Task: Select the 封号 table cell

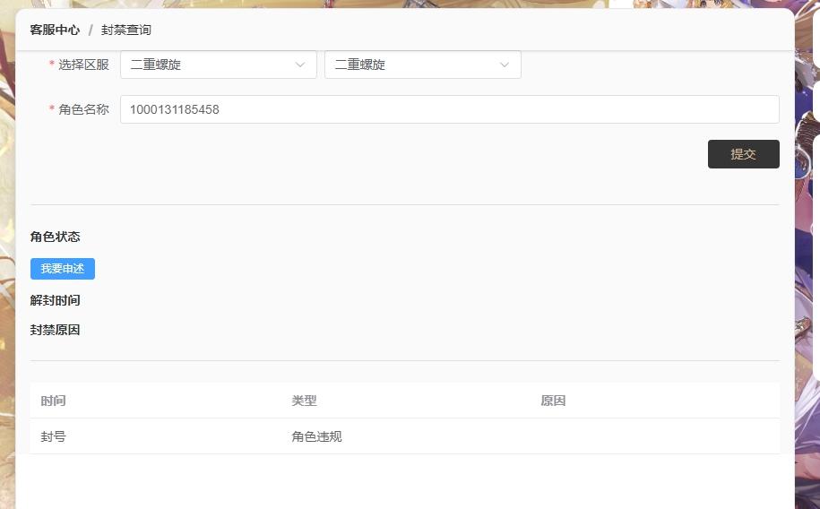Action: (53, 436)
